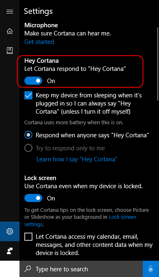Screen dimensions: 159x277
Task: Turn off the Hey Cortana switch
Action: click(x=33, y=81)
